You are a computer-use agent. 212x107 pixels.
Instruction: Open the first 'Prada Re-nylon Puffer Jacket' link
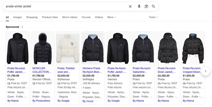pyautogui.click(x=16, y=70)
